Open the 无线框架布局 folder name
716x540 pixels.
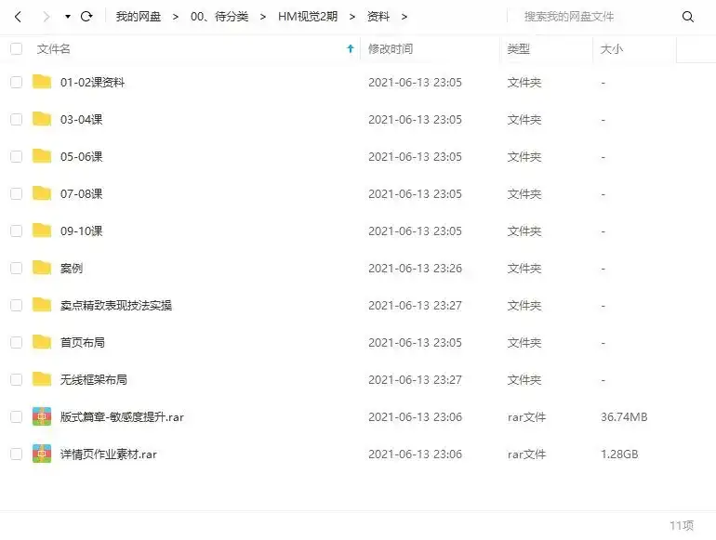(94, 380)
